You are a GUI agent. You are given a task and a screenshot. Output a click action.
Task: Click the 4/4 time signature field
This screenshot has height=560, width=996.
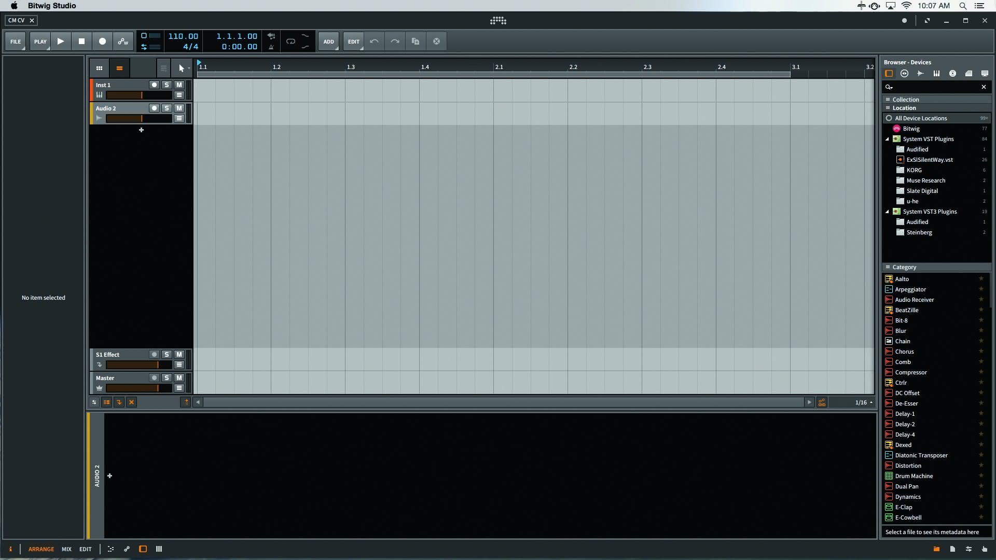190,47
